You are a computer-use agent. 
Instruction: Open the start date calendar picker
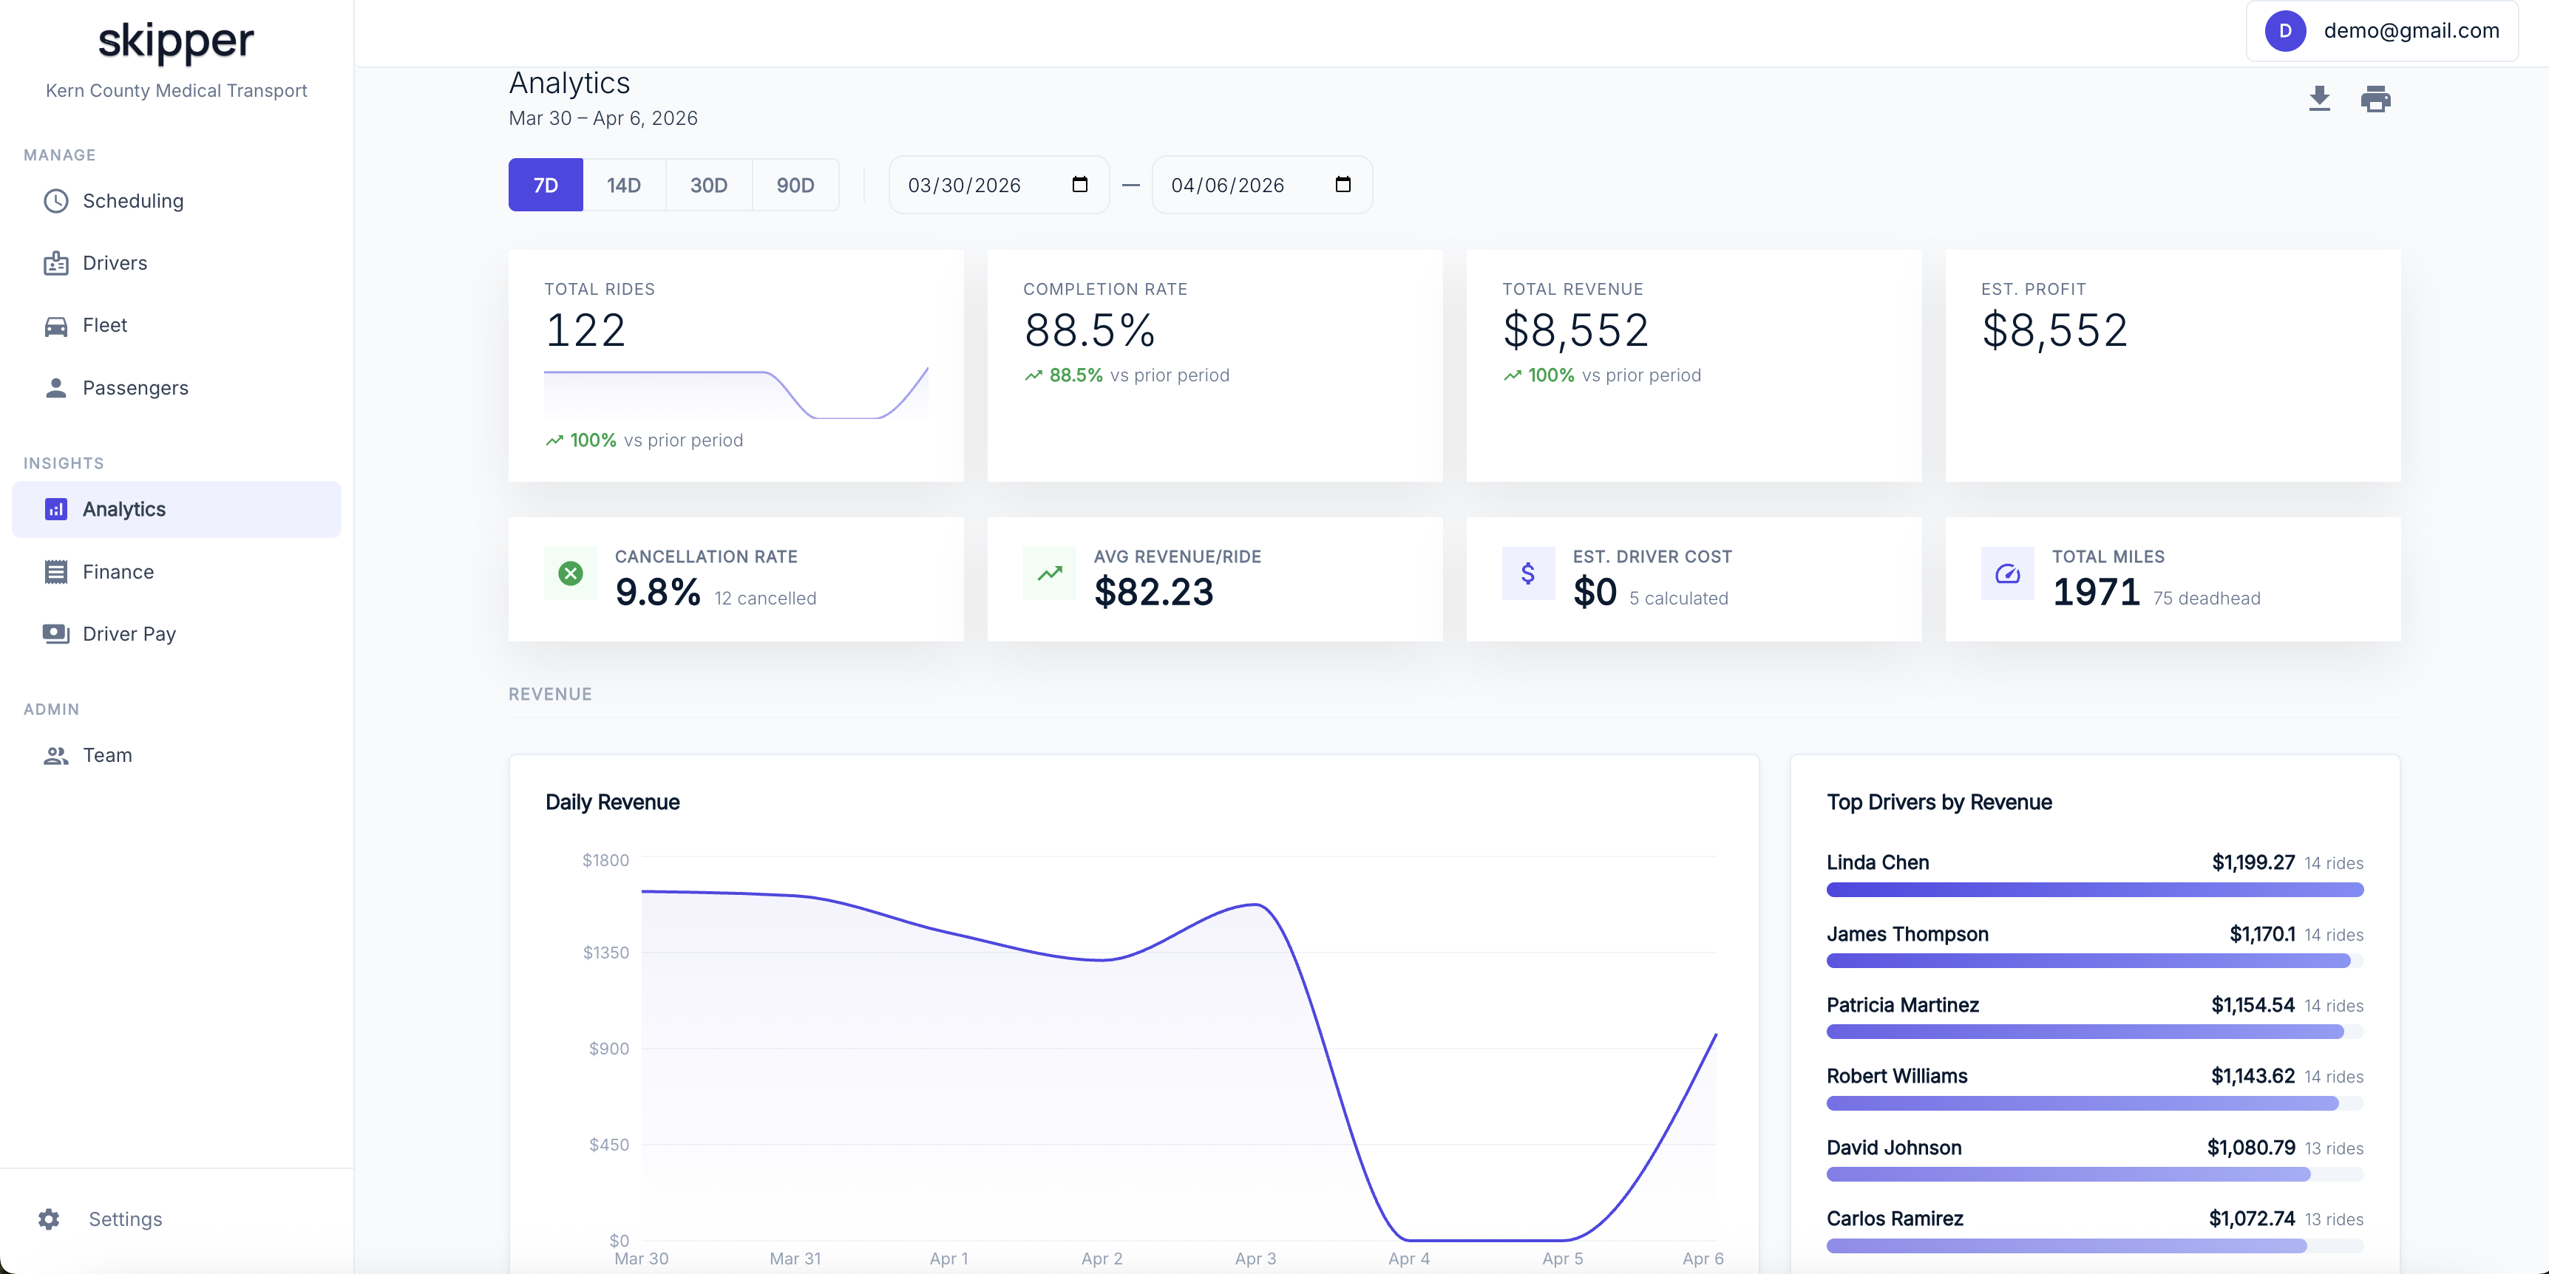click(1079, 184)
